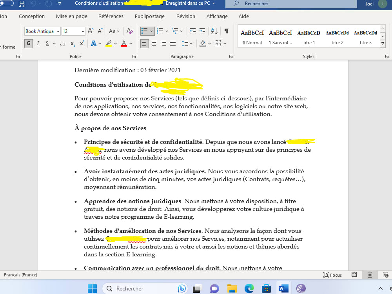Decrease font size with A down arrow
This screenshot has height=294, width=392.
tap(100, 31)
